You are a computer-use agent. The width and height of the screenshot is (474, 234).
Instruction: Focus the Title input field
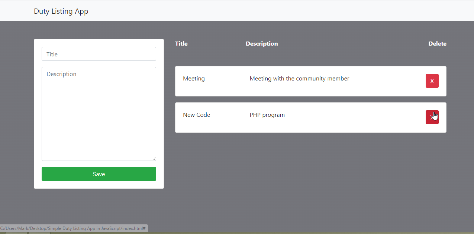(99, 54)
